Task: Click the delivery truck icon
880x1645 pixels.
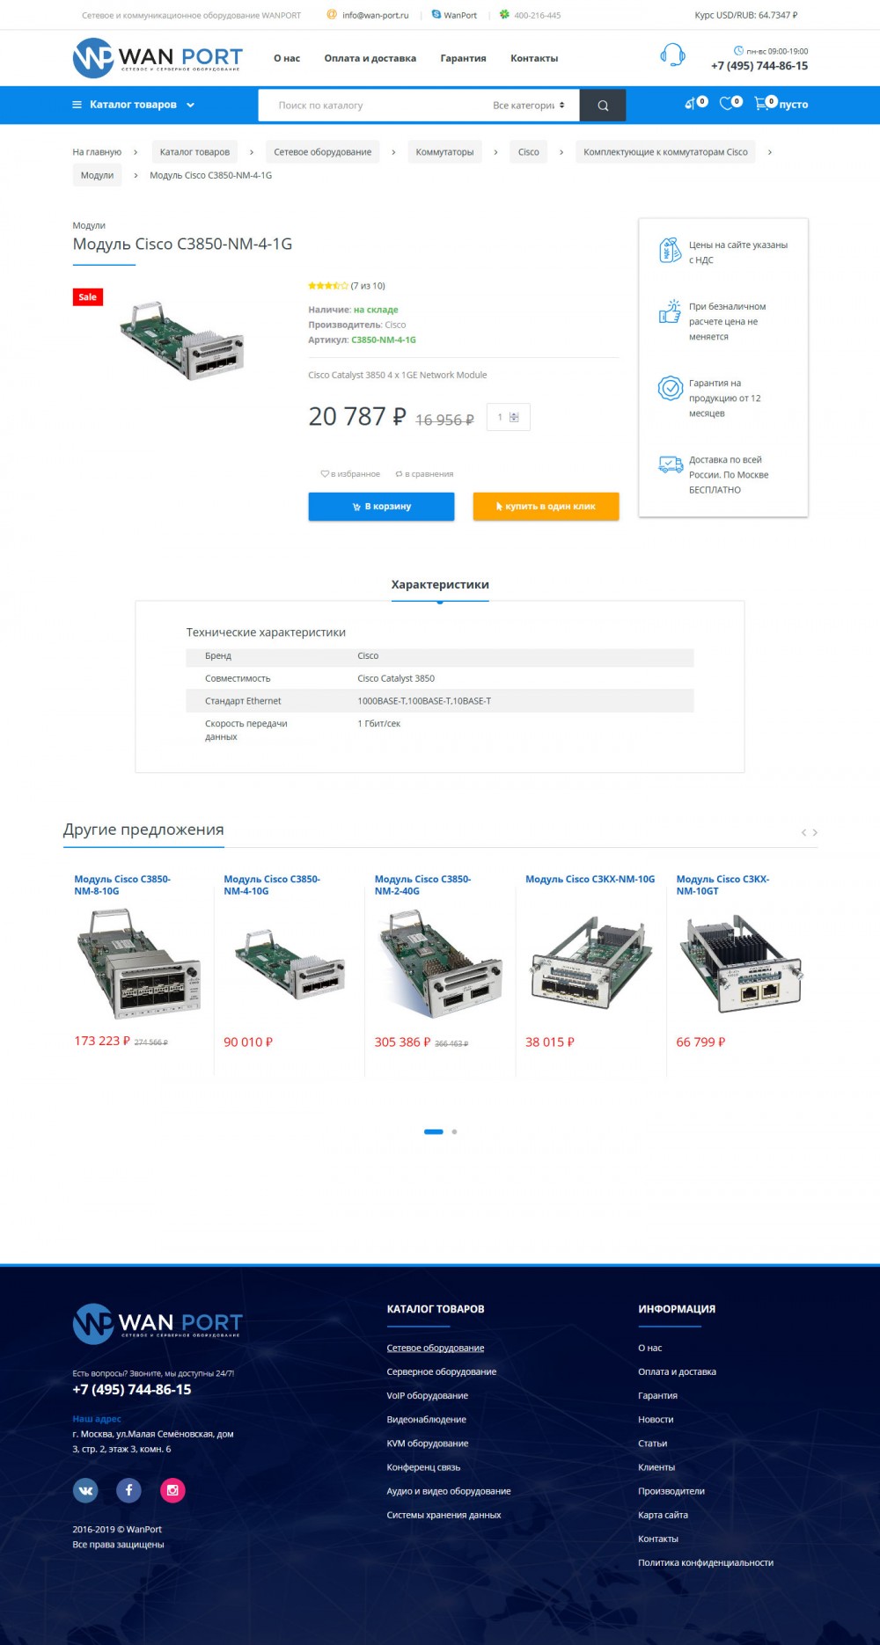Action: [671, 464]
